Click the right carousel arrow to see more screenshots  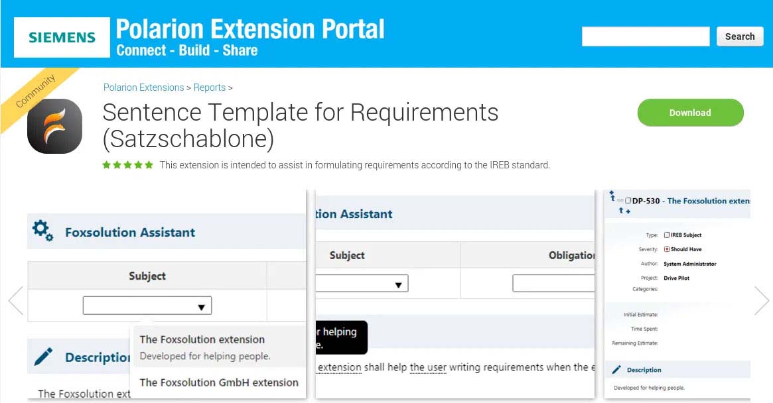(760, 300)
